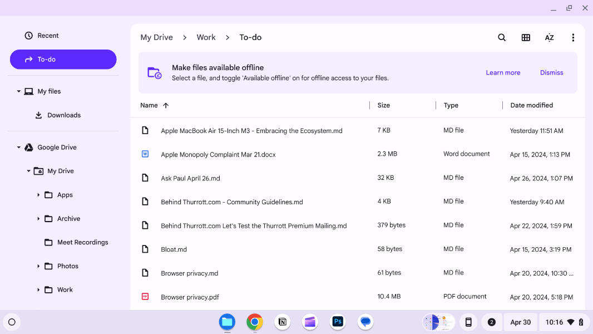The image size is (593, 334).
Task: Open the Learn more link
Action: coord(503,72)
